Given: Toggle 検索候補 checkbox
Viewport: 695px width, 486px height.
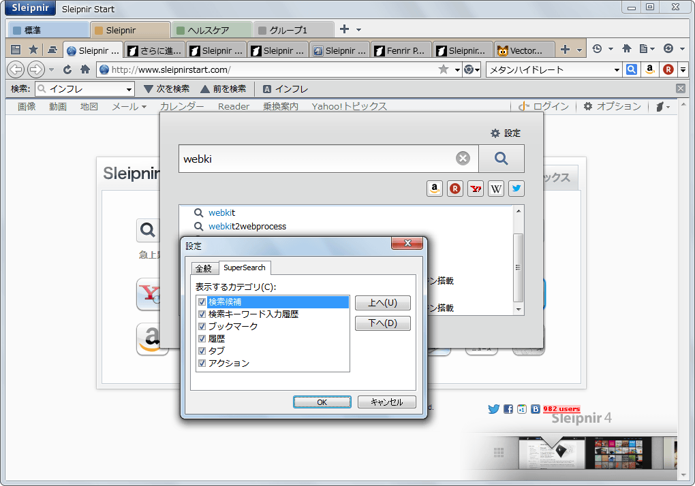Looking at the screenshot, I should pos(202,302).
